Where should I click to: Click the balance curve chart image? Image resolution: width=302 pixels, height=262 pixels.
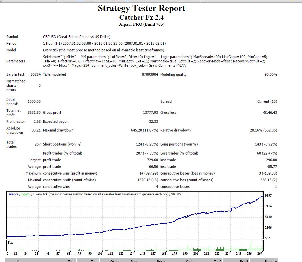tap(135, 215)
